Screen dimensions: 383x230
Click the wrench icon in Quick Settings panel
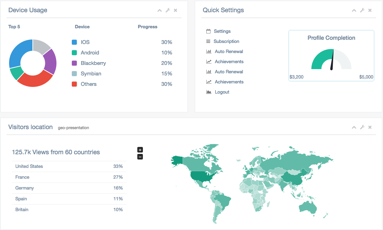pos(362,10)
